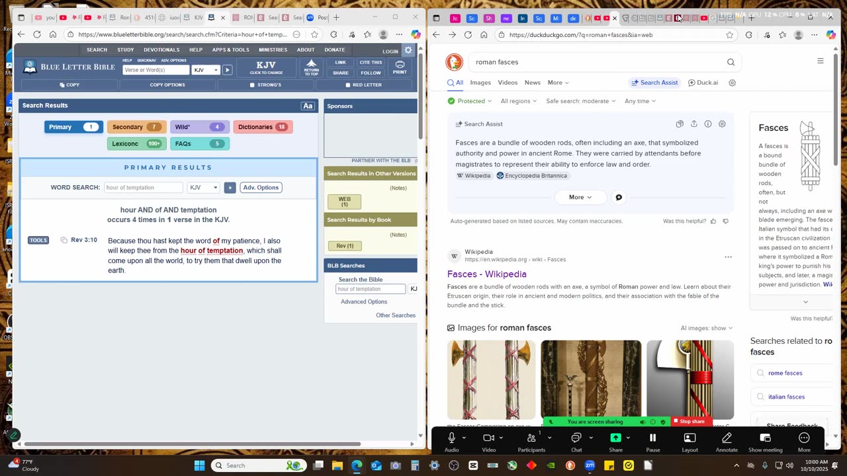The width and height of the screenshot is (847, 476).
Task: Click the Zoom Video camera icon
Action: pos(488,438)
